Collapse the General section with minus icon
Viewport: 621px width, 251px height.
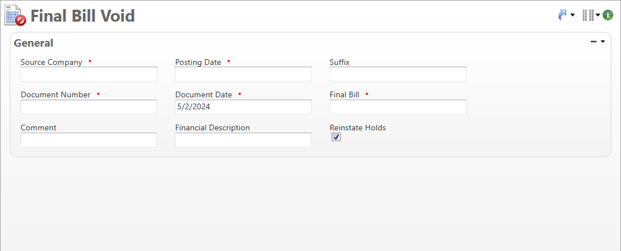pyautogui.click(x=594, y=42)
